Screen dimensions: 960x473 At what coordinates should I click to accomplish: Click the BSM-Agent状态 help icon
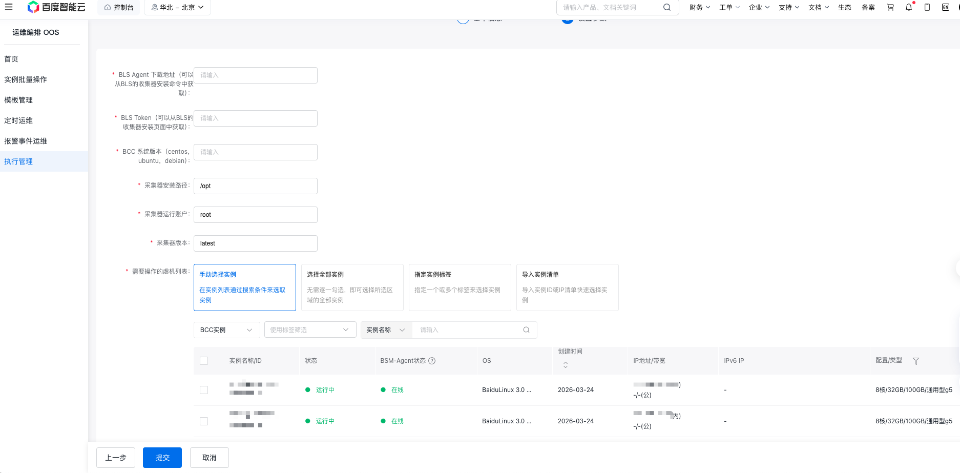click(x=432, y=361)
